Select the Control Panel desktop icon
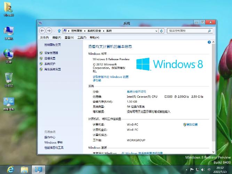This screenshot has height=174, width=232. 9,104
